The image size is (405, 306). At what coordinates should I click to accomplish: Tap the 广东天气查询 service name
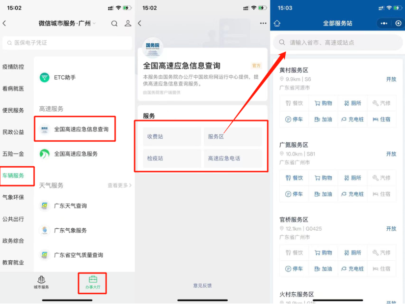[x=71, y=206]
